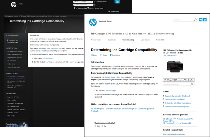Click the blue HP logo in the white window
The image size is (210, 137).
click(x=93, y=22)
